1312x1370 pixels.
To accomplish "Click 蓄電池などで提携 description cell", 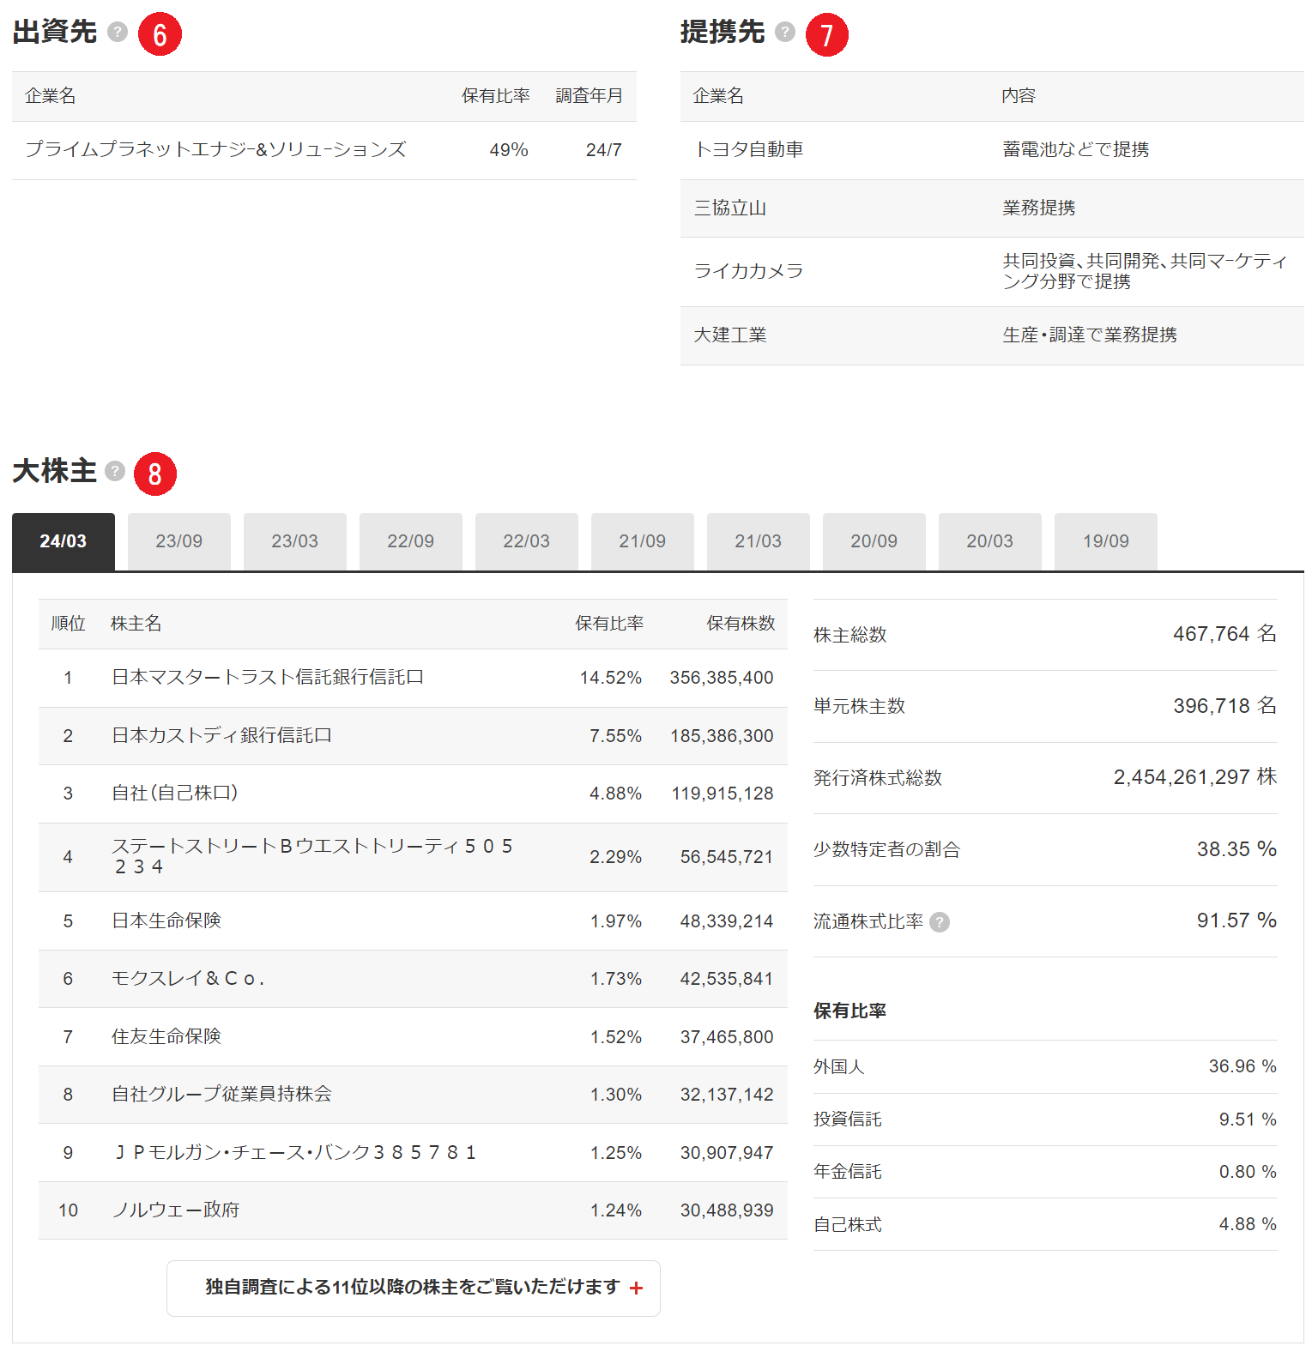I will click(1076, 149).
